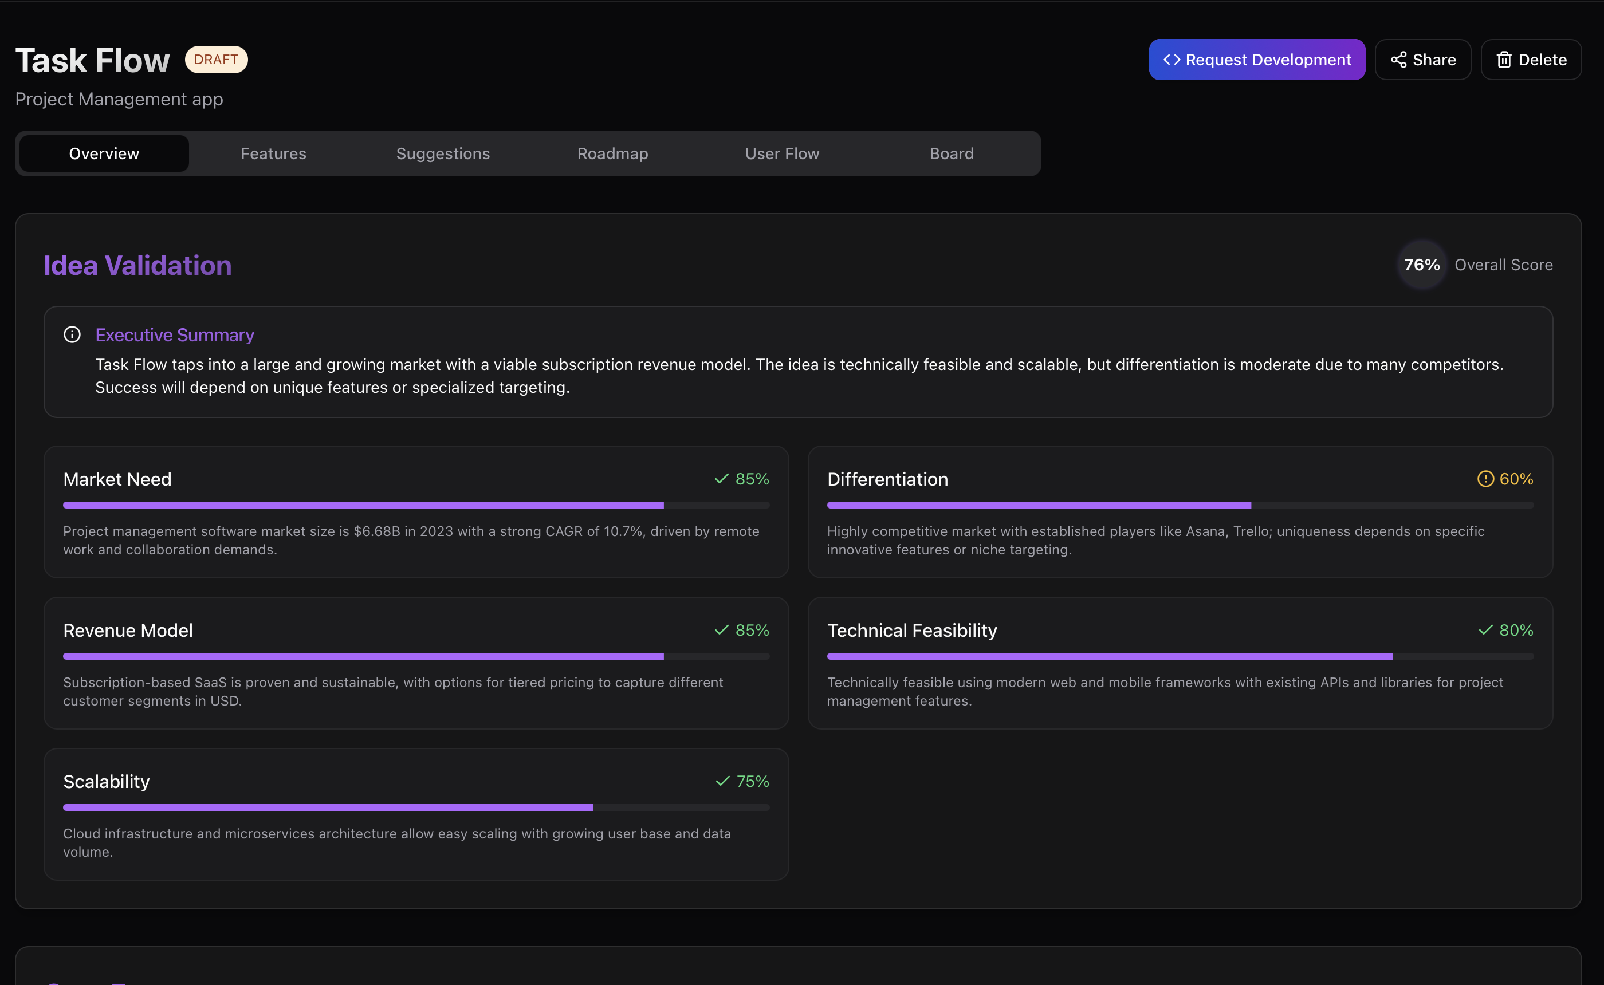Click the share icon in Share button

coord(1398,60)
